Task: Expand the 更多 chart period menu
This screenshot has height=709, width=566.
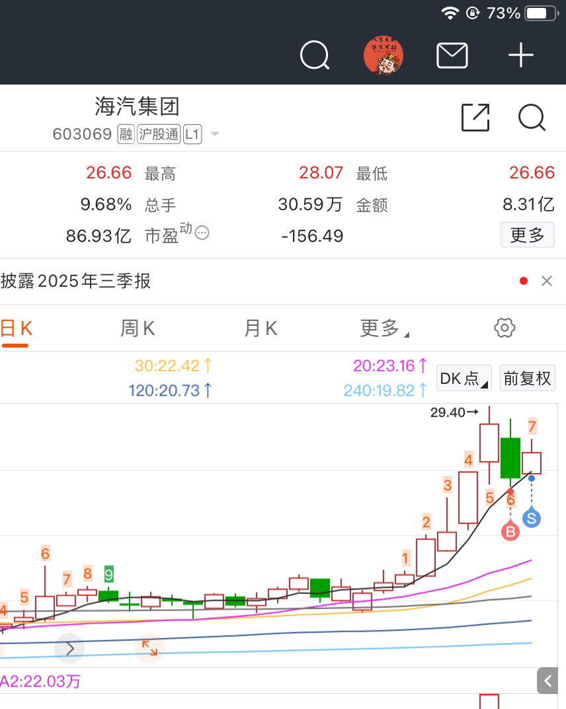Action: pyautogui.click(x=384, y=328)
